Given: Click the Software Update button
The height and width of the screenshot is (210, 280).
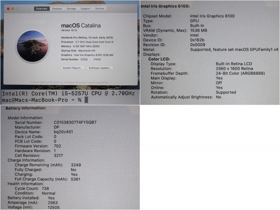Looking at the screenshot, I should tap(100, 68).
